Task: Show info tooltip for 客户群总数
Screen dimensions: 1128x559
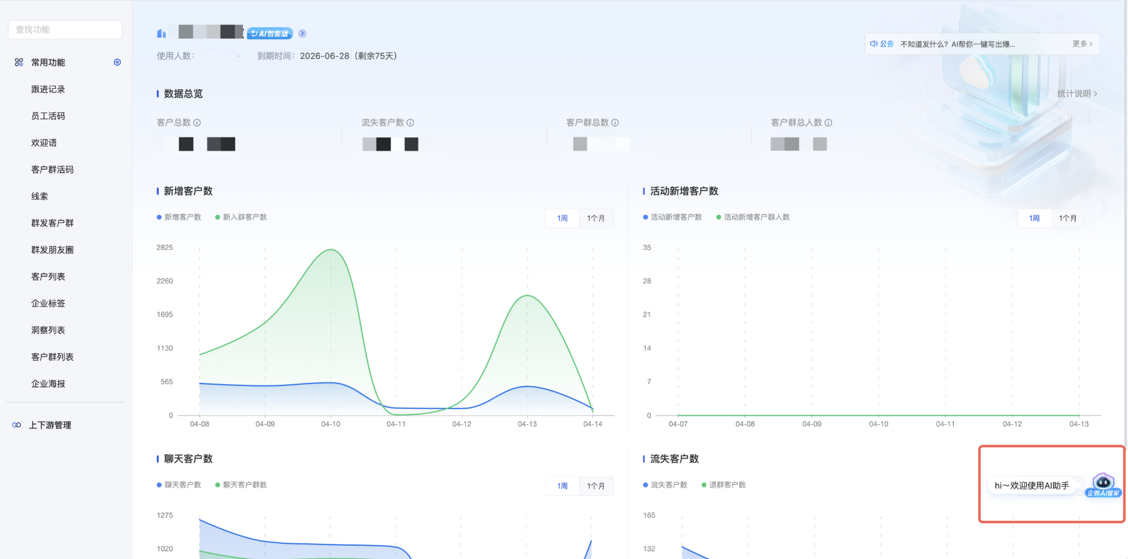Action: (x=615, y=123)
